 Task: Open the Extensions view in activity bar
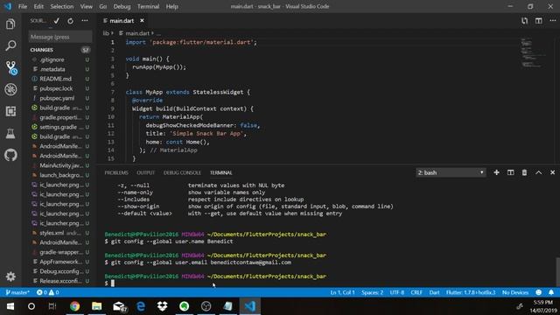point(10,111)
